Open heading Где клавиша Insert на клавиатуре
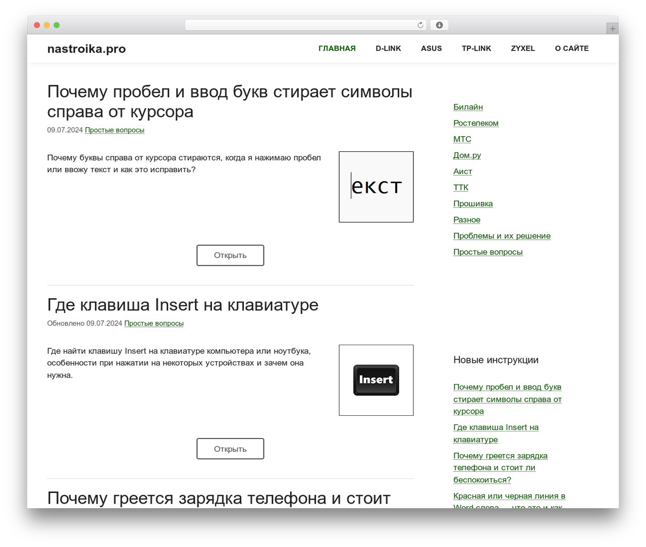Viewport: 646px width, 547px height. [183, 305]
